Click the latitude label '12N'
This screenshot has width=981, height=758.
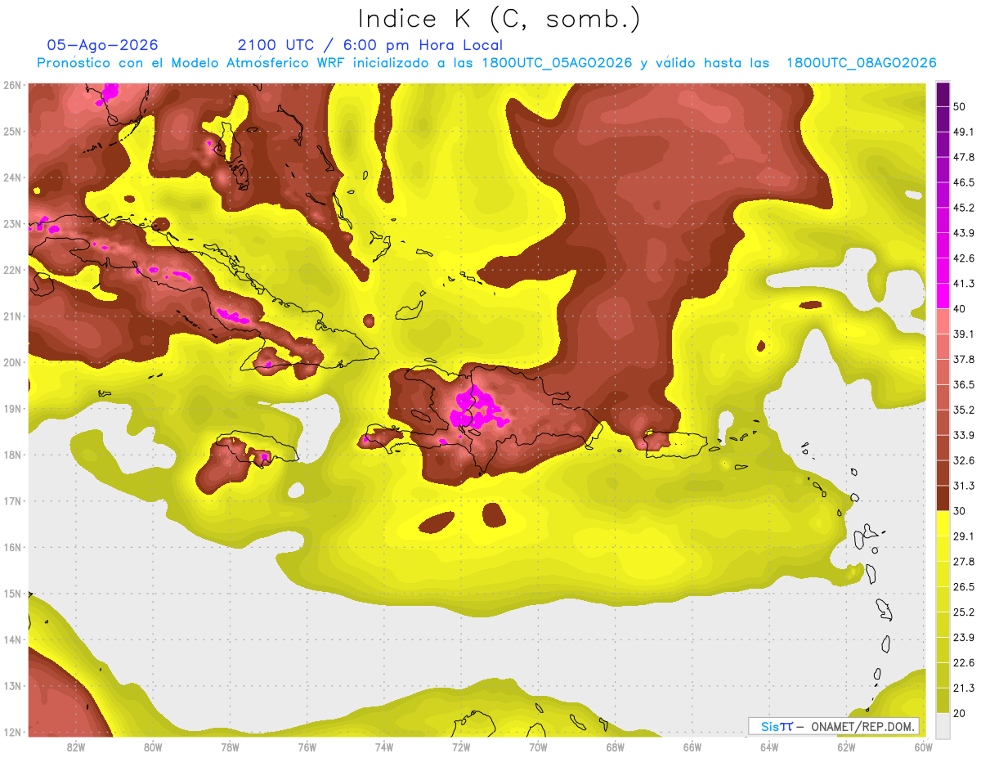[x=12, y=732]
